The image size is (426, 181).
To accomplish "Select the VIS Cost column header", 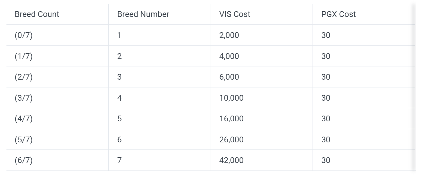I will point(235,14).
